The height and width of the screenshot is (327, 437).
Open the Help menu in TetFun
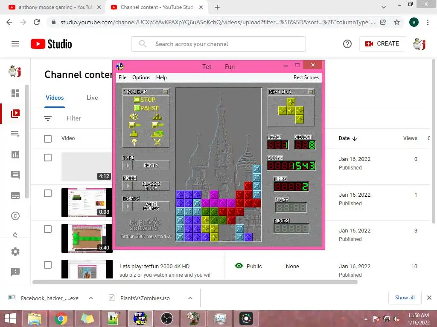(x=161, y=77)
